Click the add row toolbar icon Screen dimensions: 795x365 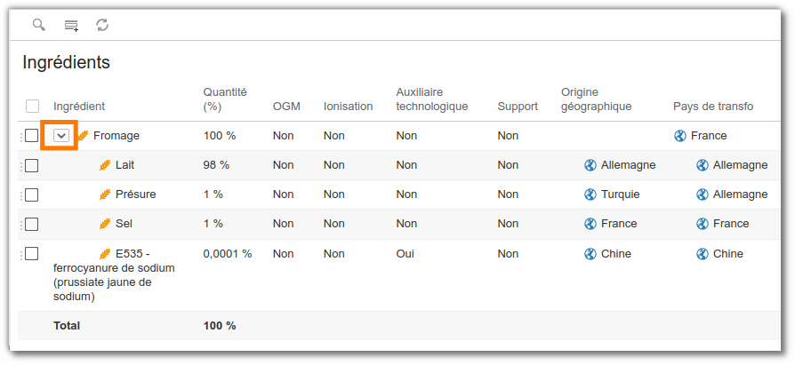[x=71, y=26]
